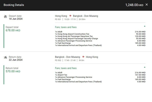Select Depart total 678.00 HKD amount

click(13, 30)
